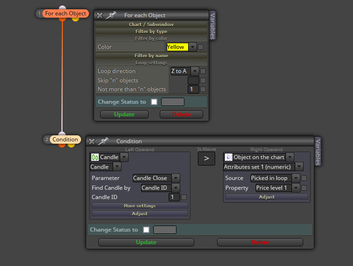
Task: Click the top input connector of Condition node
Action: click(x=62, y=133)
